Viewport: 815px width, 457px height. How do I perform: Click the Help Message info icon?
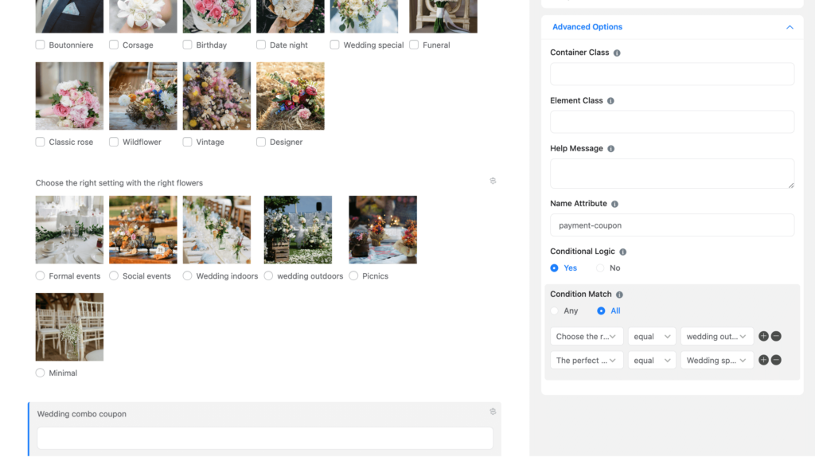point(611,149)
